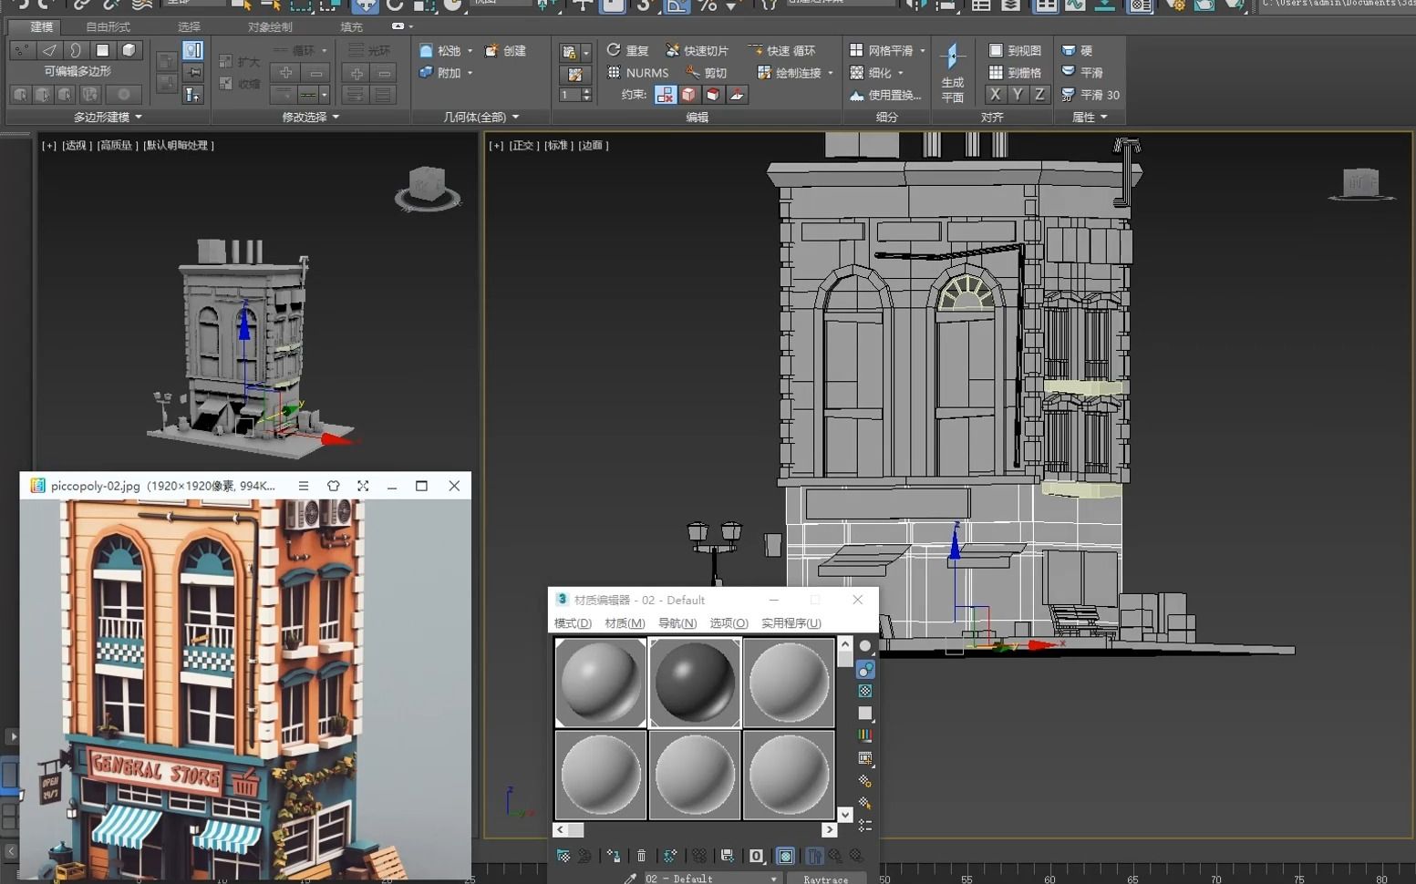The width and height of the screenshot is (1416, 884).
Task: Open the Raytrace shader type selector
Action: point(826,878)
